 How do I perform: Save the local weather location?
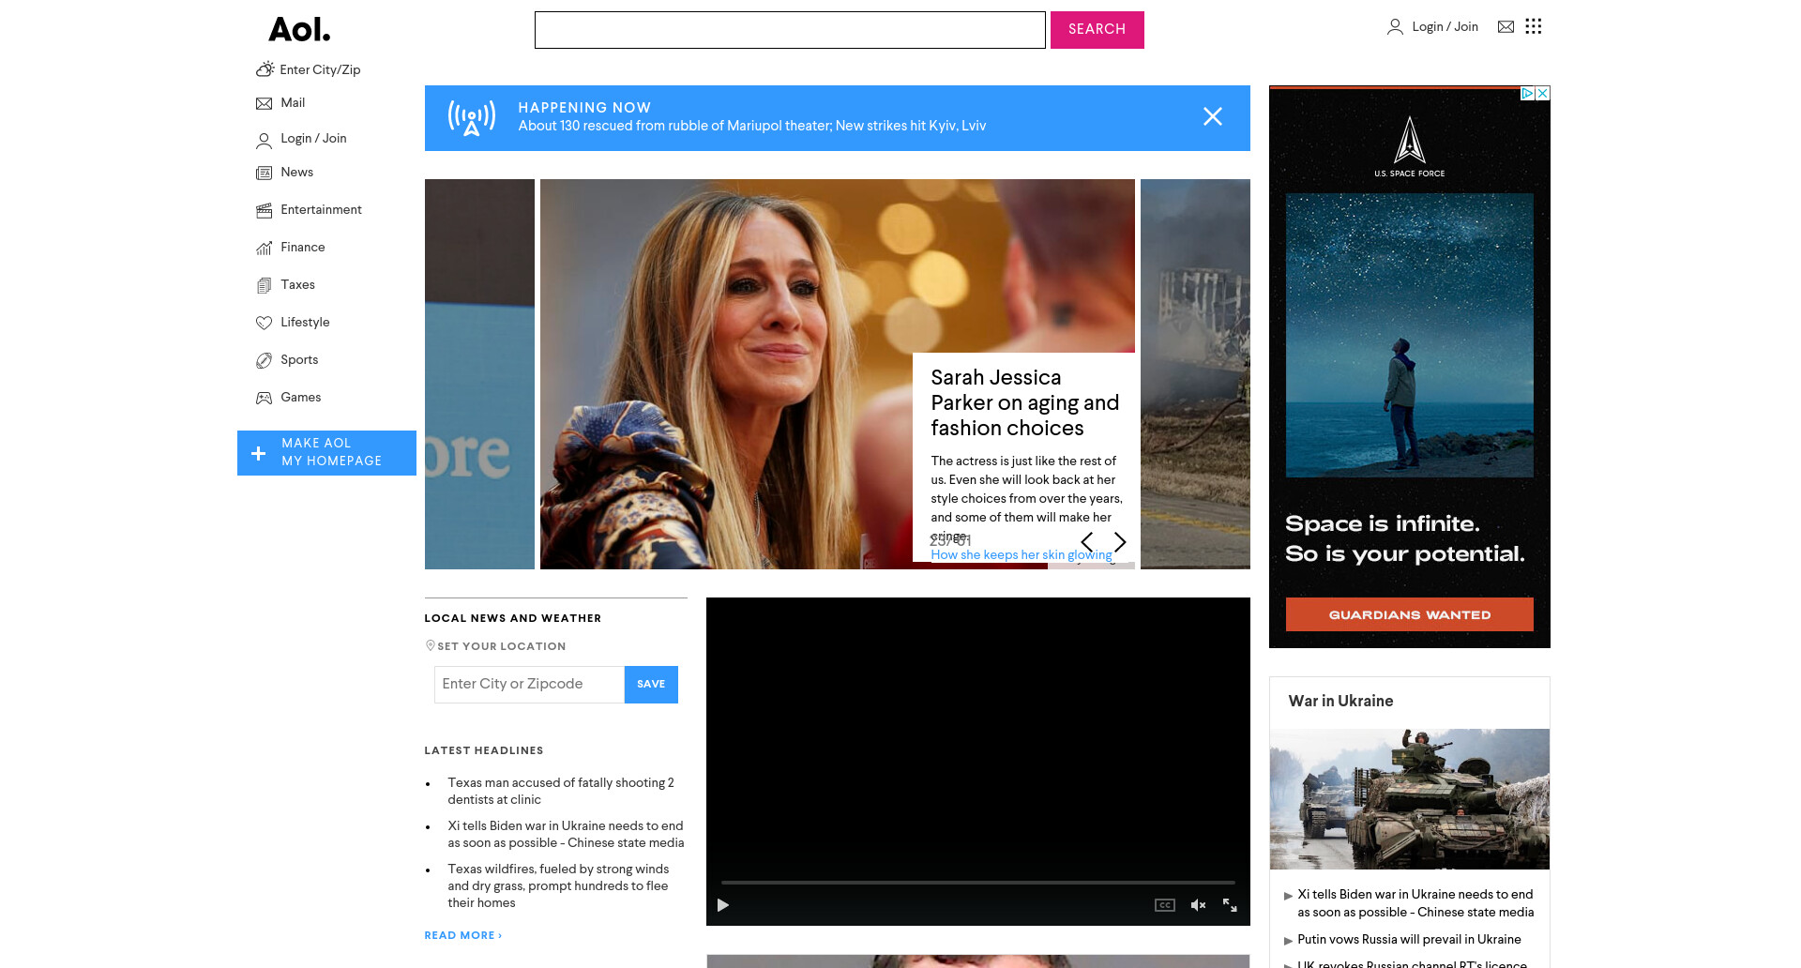[x=651, y=685]
